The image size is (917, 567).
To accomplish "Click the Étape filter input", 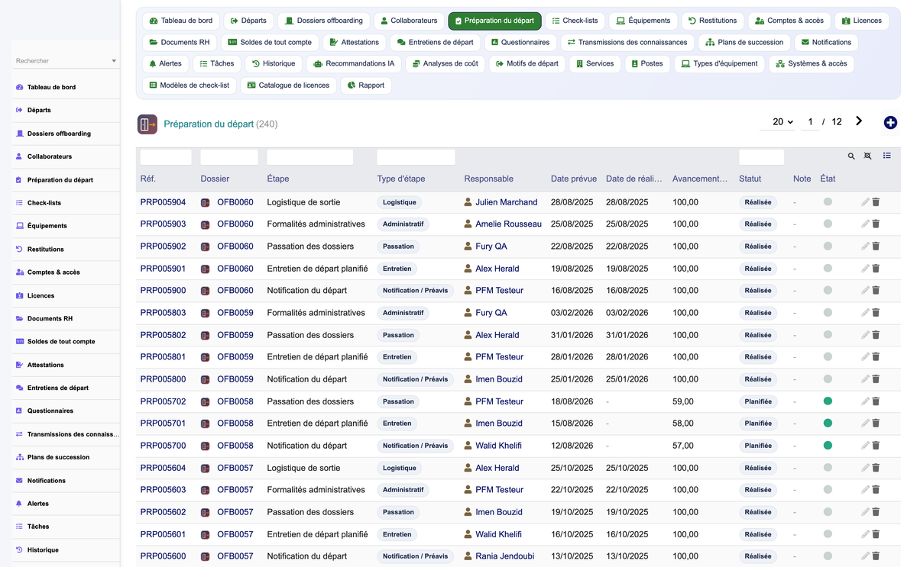I will coord(309,157).
